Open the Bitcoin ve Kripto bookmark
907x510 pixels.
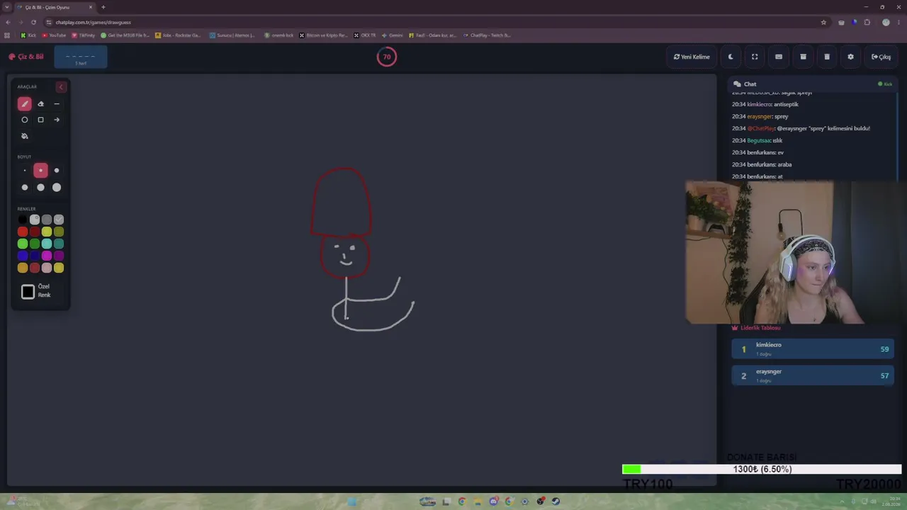(x=323, y=35)
